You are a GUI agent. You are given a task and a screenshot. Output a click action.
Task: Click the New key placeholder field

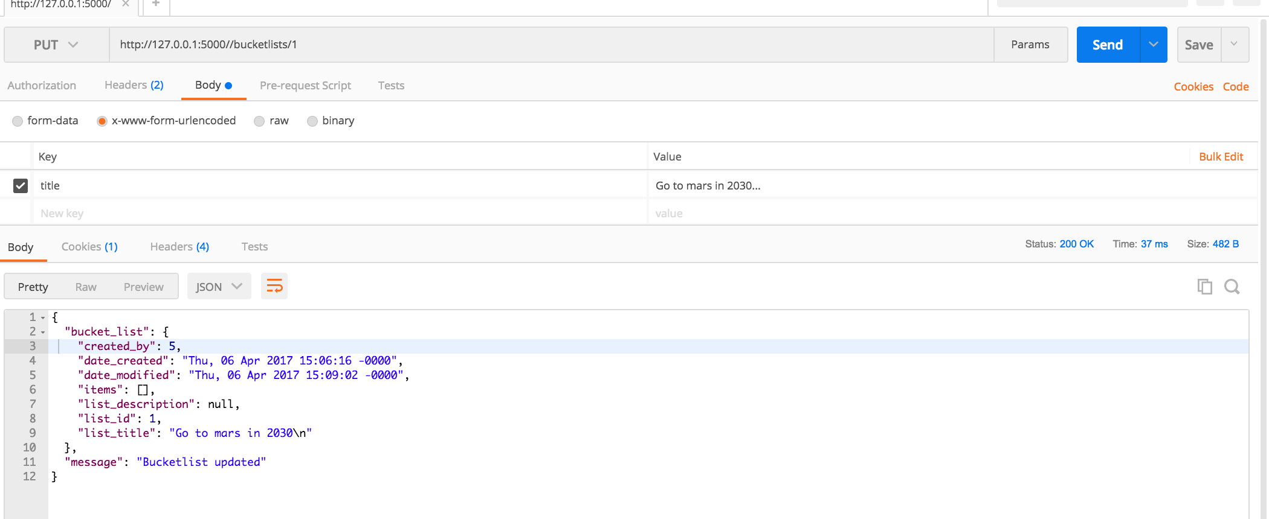339,213
